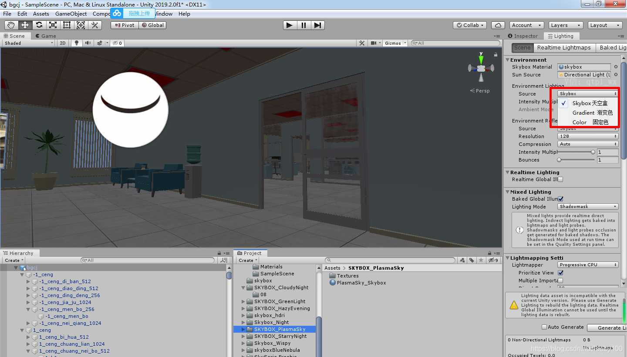
Task: Open the scene tools wrench icon
Action: coord(361,43)
